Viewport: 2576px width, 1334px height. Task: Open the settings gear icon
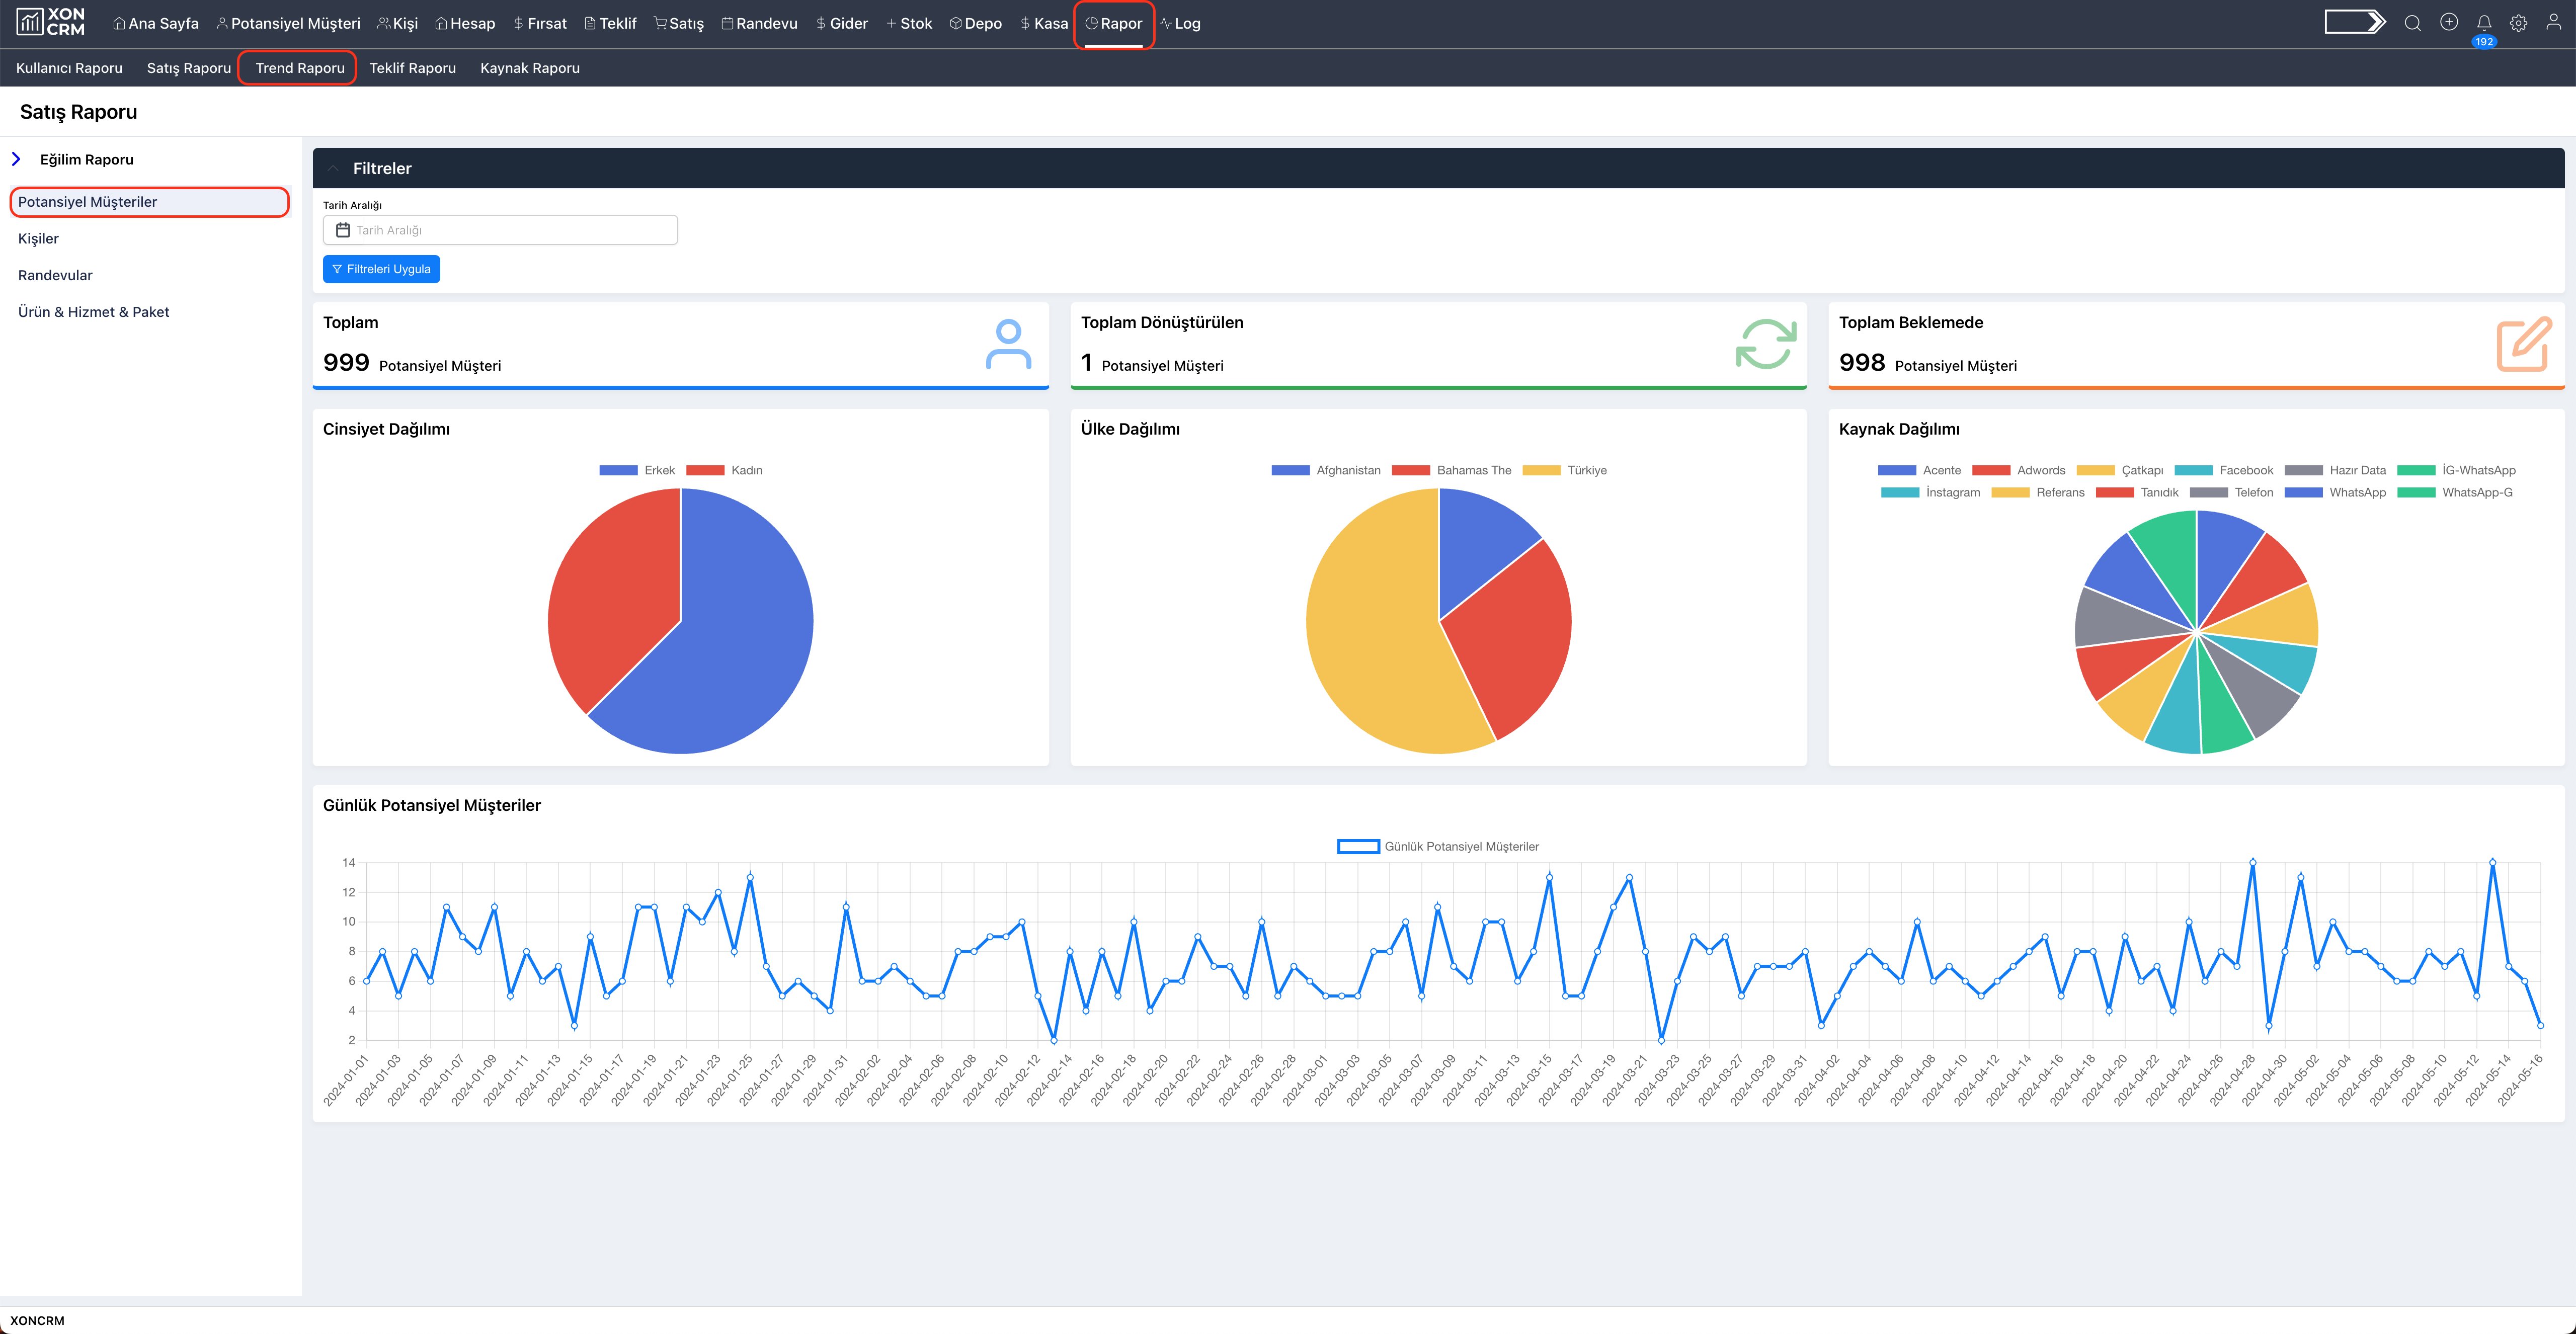click(x=2518, y=23)
